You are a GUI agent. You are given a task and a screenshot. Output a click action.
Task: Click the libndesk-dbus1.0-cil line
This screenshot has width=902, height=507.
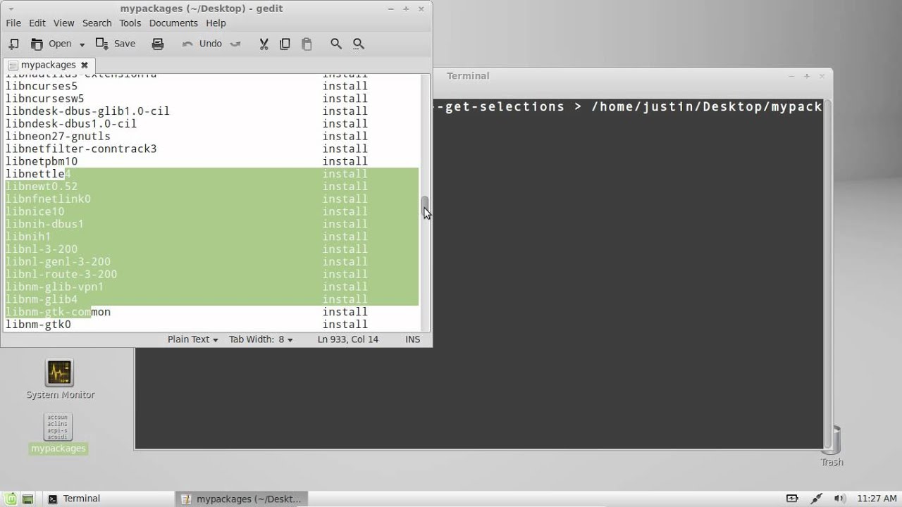[x=211, y=124]
